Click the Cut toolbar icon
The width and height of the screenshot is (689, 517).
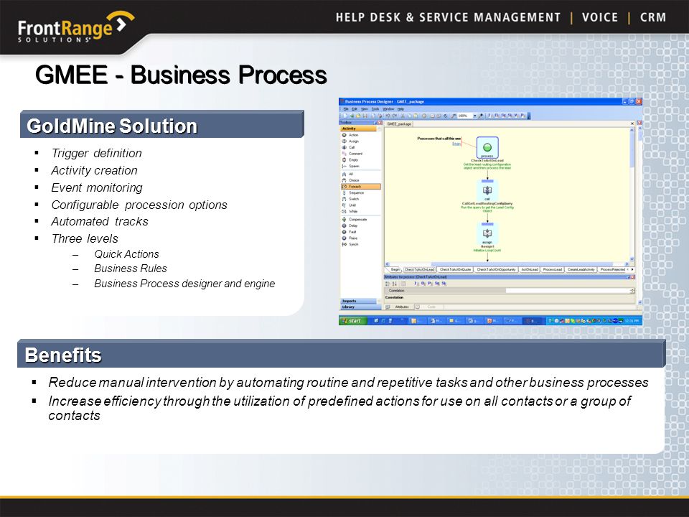click(x=402, y=116)
